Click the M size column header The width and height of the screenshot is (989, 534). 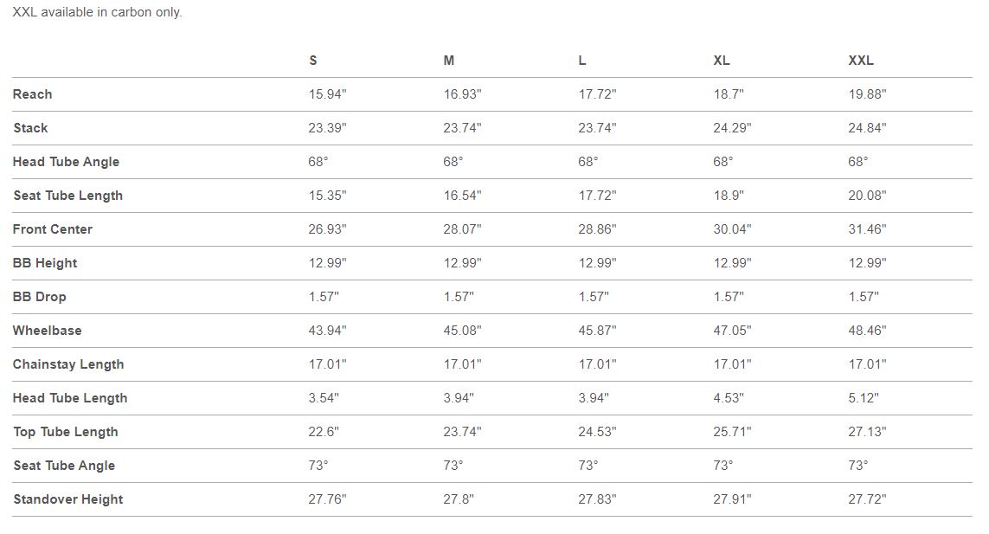(449, 61)
